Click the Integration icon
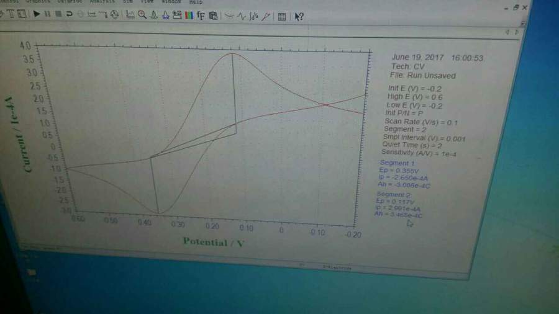The image size is (559, 314). [x=253, y=16]
